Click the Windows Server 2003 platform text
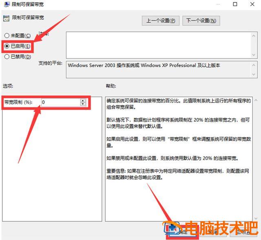This screenshot has height=240, width=261. [144, 65]
